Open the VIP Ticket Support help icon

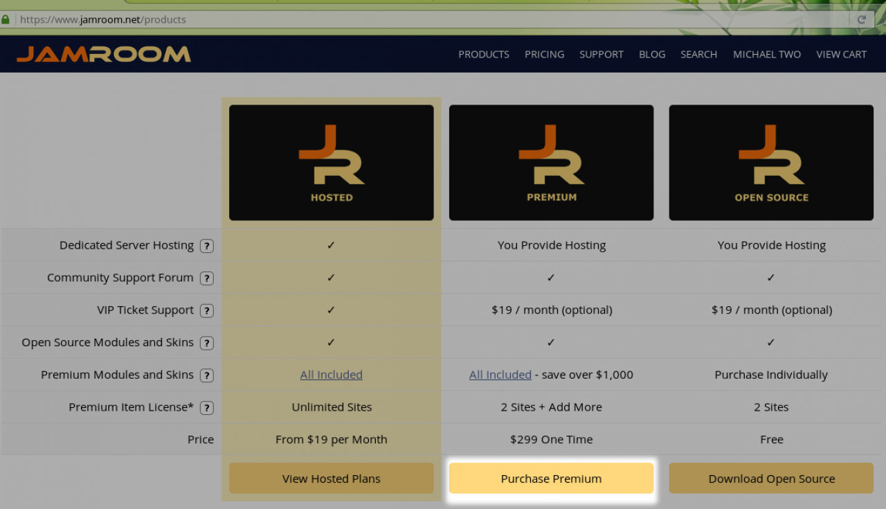point(206,311)
